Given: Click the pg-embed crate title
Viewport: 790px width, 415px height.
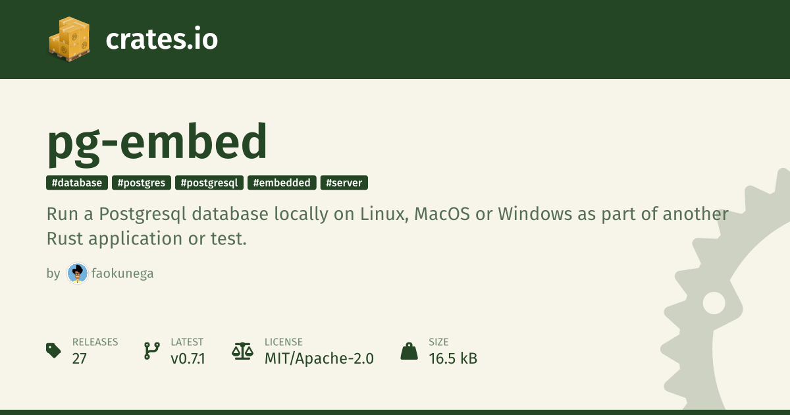Looking at the screenshot, I should coord(157,144).
